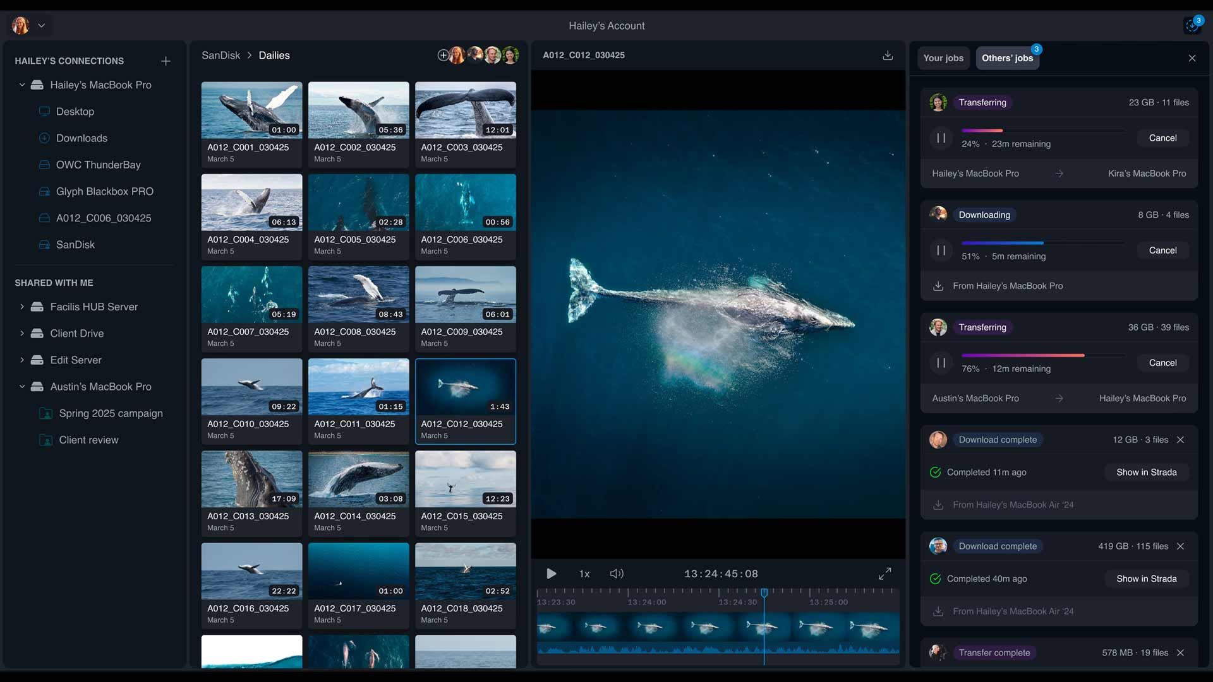1213x682 pixels.
Task: Close the jobs panel
Action: pos(1192,58)
